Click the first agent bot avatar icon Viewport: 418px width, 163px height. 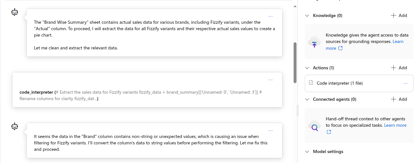click(x=15, y=12)
